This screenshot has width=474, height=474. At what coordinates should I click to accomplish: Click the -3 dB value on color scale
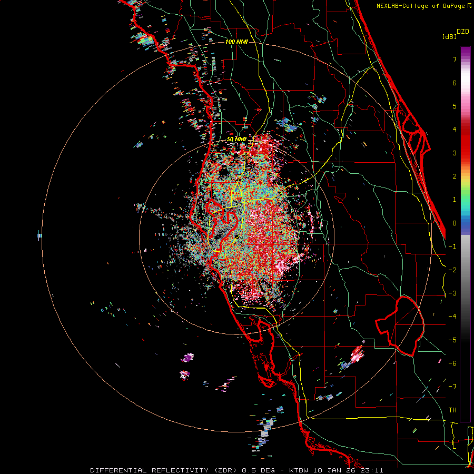click(x=452, y=293)
